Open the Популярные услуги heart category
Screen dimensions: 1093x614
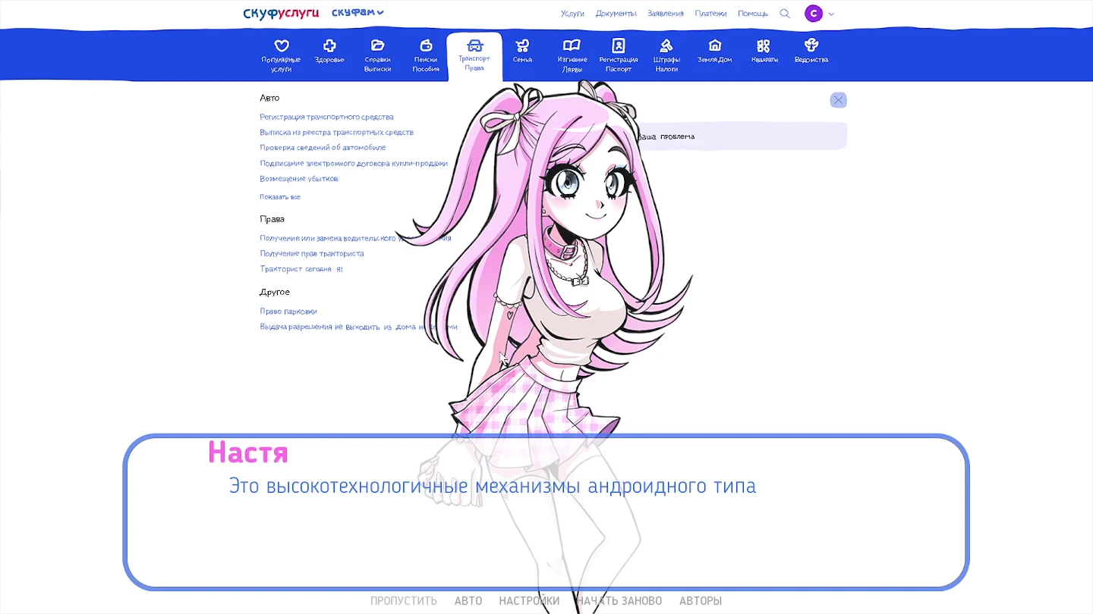(281, 55)
